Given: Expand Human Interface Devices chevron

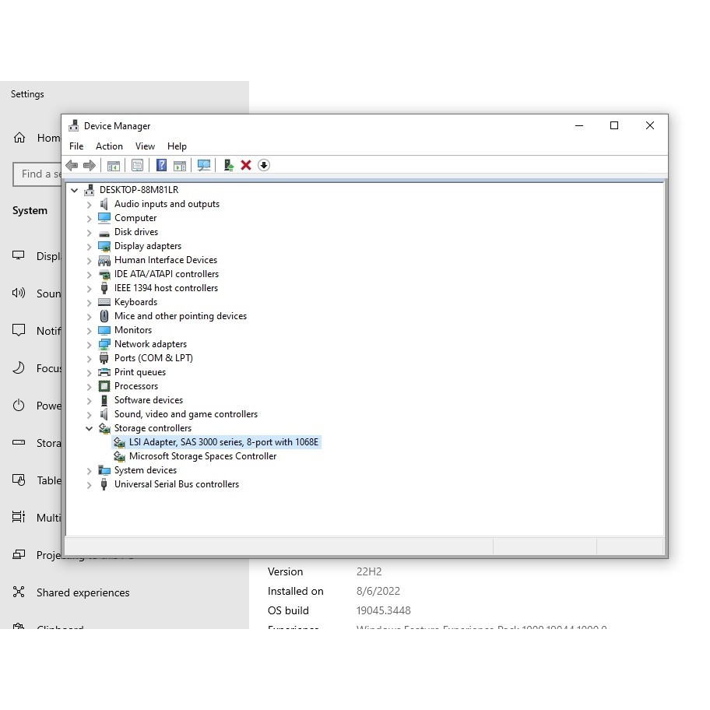Looking at the screenshot, I should 90,261.
